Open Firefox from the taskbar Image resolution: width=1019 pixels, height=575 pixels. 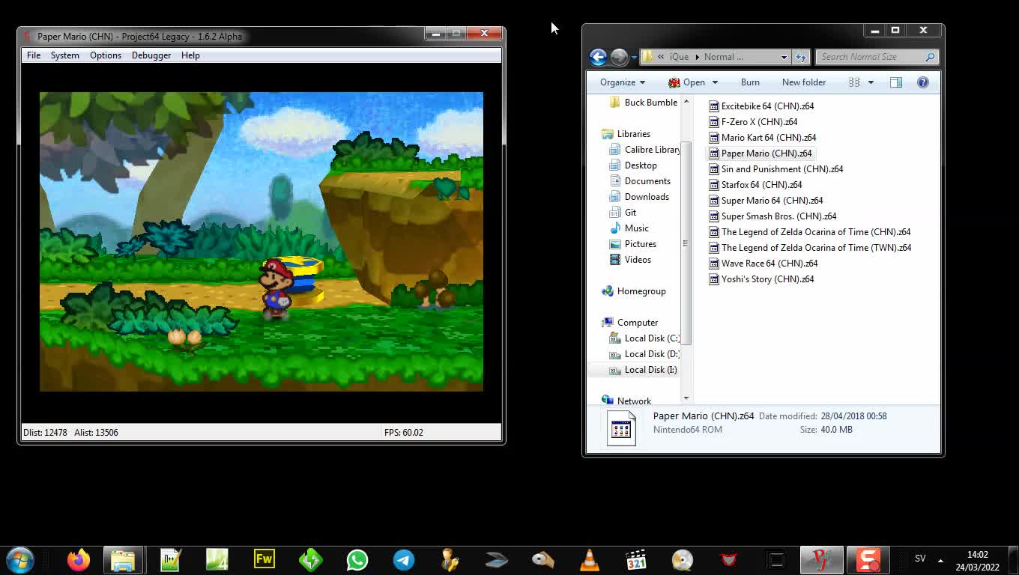click(78, 559)
